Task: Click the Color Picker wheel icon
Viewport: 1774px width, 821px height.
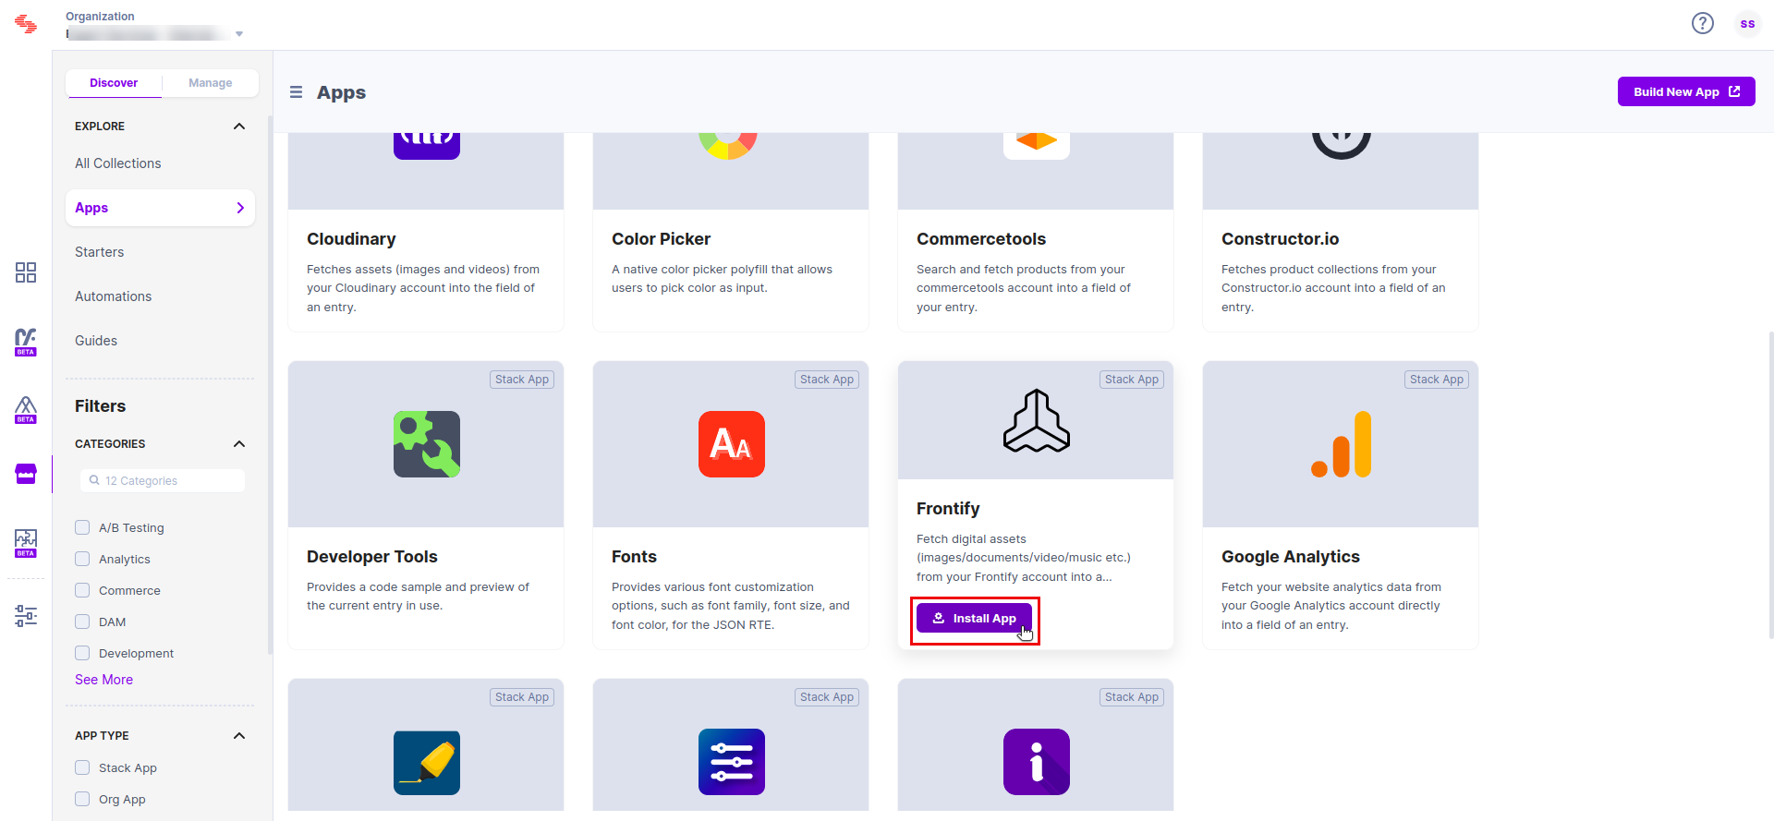Action: tap(728, 146)
